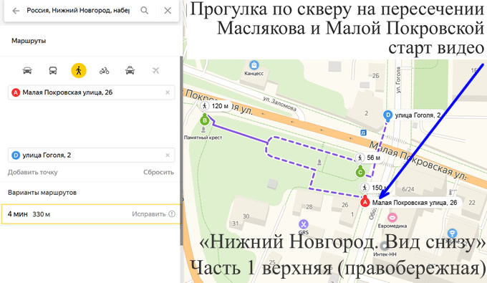
Task: Select the taxi route mode icon
Action: 130,70
